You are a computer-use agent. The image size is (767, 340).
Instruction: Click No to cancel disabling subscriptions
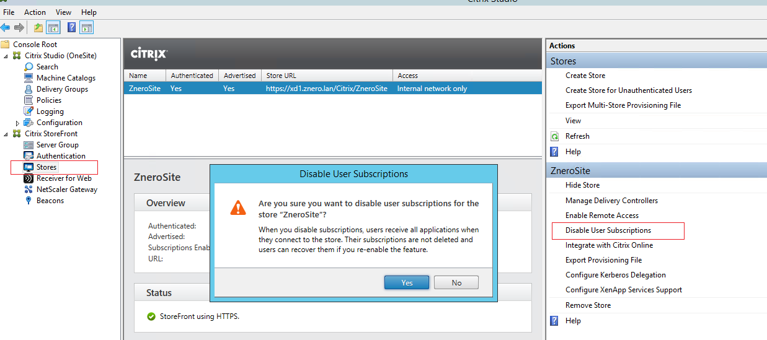click(456, 282)
